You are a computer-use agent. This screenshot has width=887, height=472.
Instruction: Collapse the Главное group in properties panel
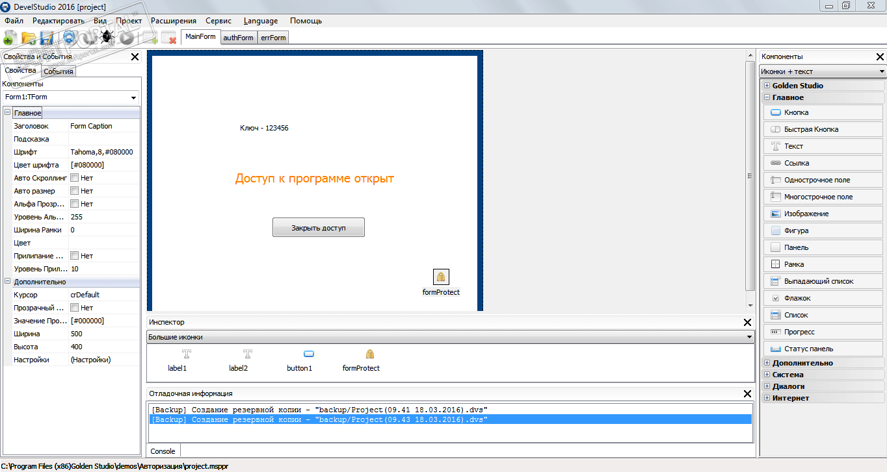coord(7,112)
